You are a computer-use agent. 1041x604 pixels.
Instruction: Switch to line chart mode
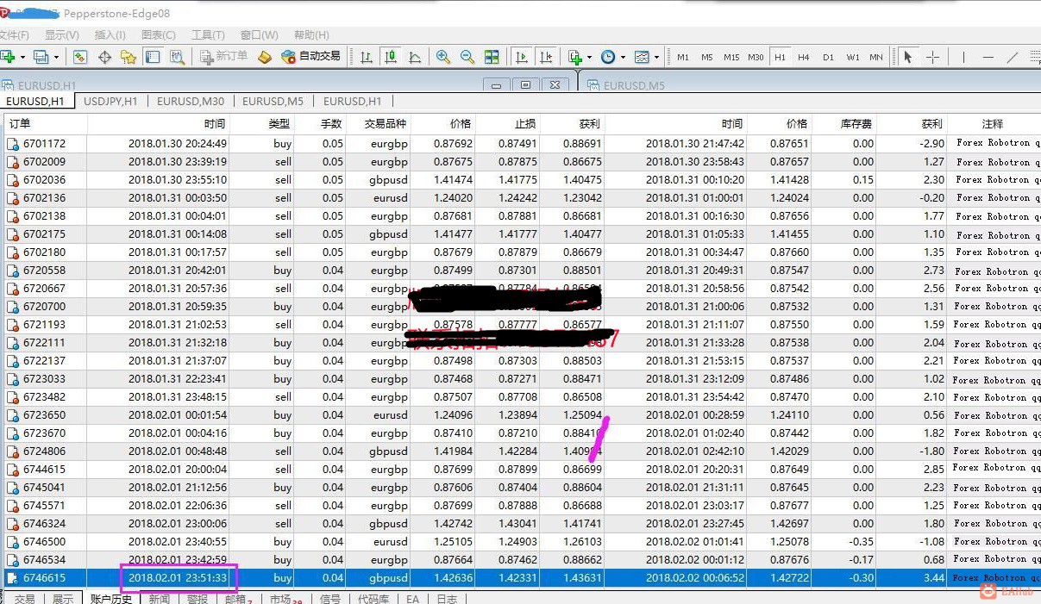click(415, 57)
